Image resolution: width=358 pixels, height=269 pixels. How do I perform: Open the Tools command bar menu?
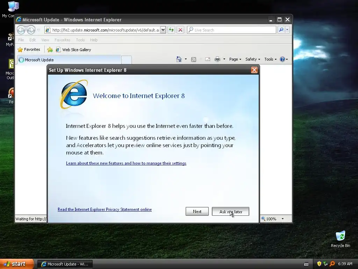tap(270, 59)
